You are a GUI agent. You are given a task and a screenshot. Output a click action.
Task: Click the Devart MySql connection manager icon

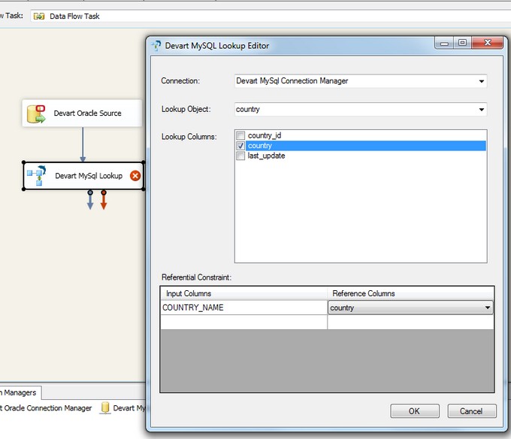pyautogui.click(x=105, y=407)
